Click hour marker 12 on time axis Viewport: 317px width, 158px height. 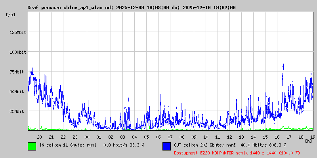pyautogui.click(x=229, y=137)
